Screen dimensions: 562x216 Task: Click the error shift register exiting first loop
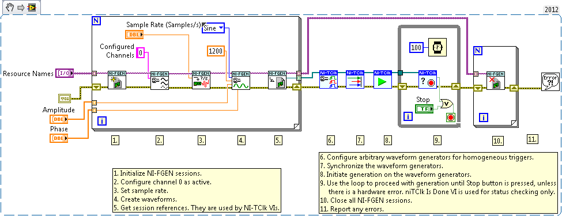click(x=297, y=87)
